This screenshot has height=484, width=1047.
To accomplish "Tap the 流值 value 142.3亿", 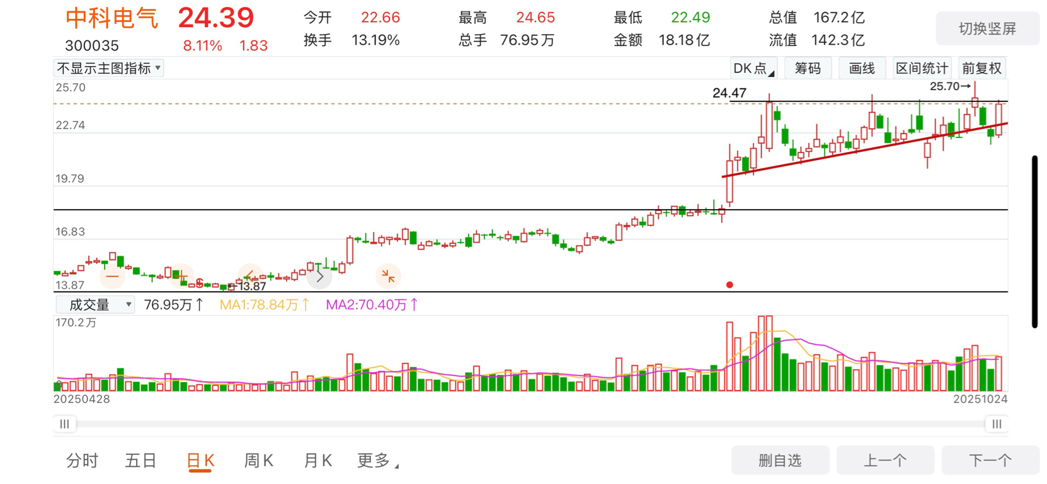I will point(838,40).
